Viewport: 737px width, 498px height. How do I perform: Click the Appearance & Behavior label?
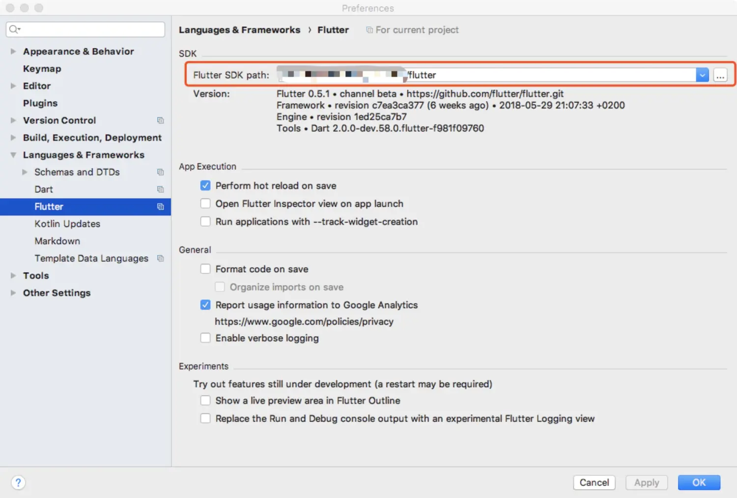click(x=79, y=52)
